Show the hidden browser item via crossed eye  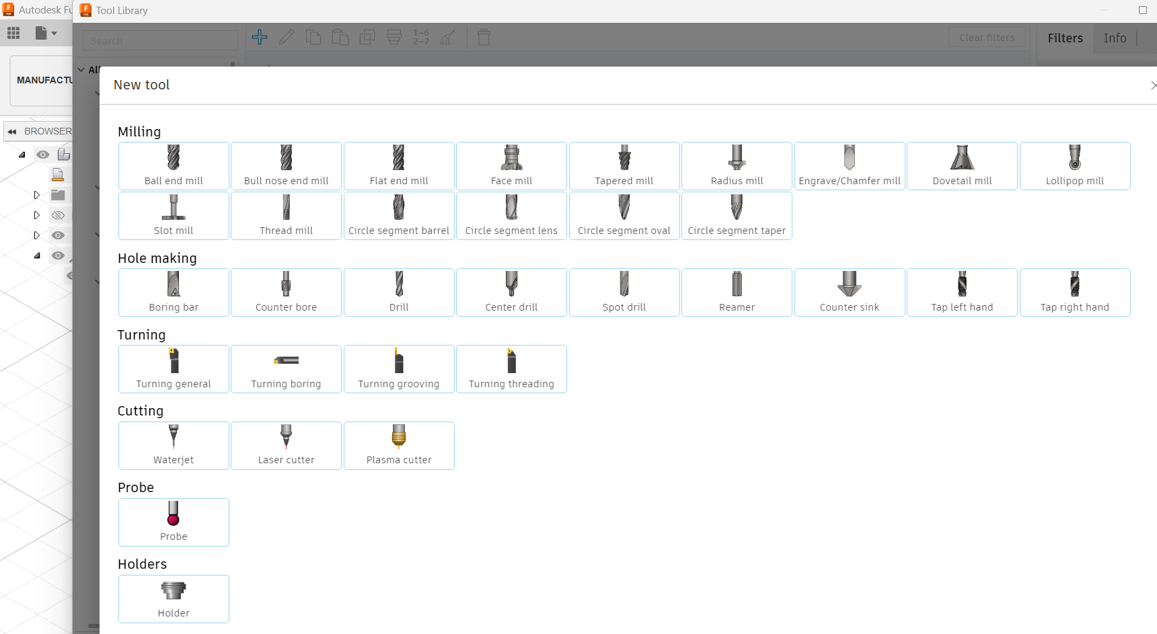[59, 215]
